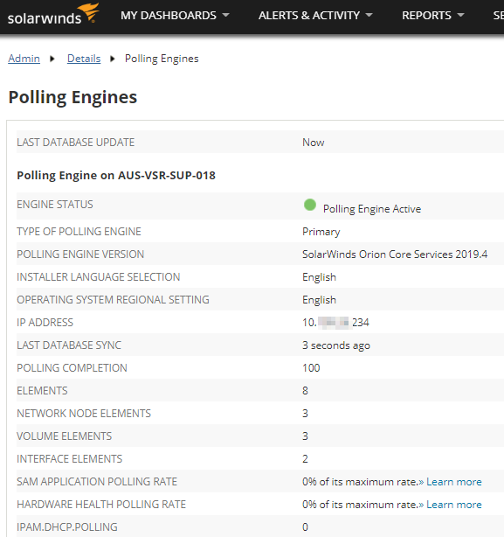Image resolution: width=504 pixels, height=537 pixels.
Task: Open Learn more for SAM application polling rate
Action: point(453,482)
